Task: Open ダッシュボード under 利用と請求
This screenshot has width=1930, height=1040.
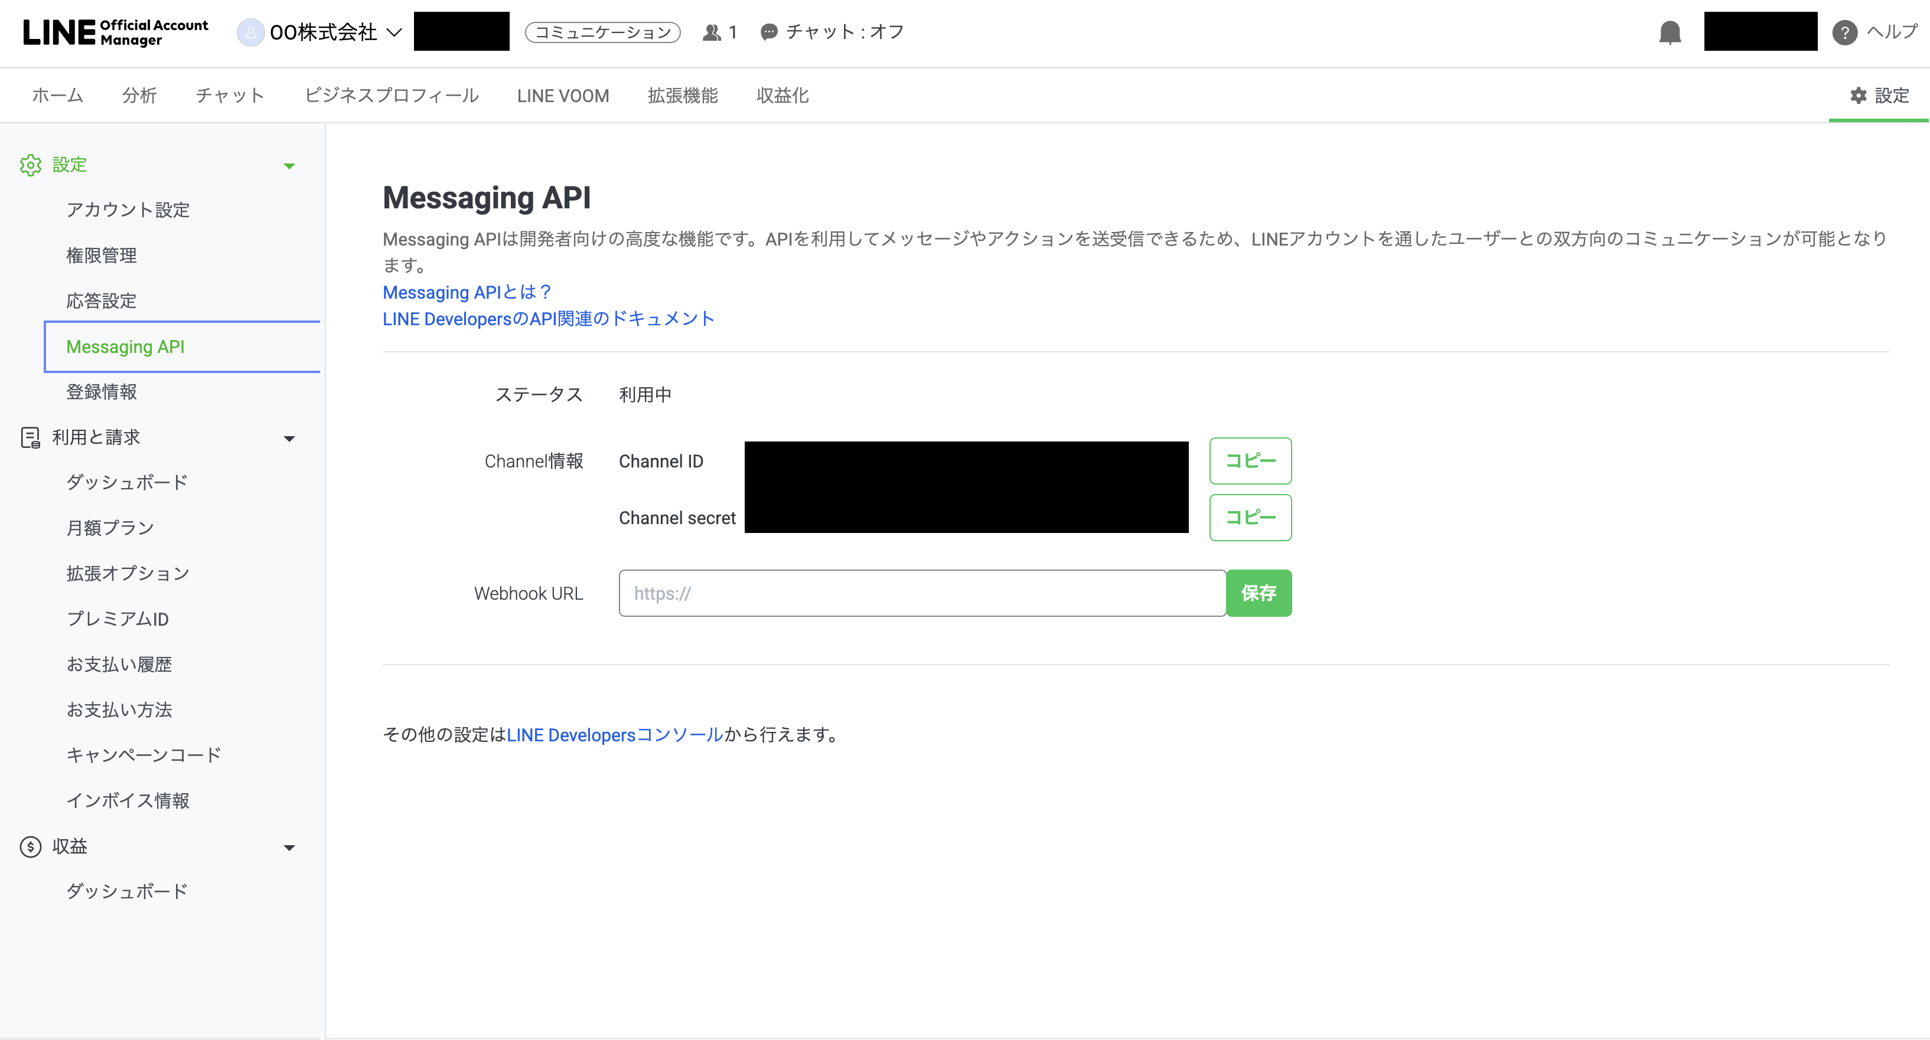Action: pos(128,482)
